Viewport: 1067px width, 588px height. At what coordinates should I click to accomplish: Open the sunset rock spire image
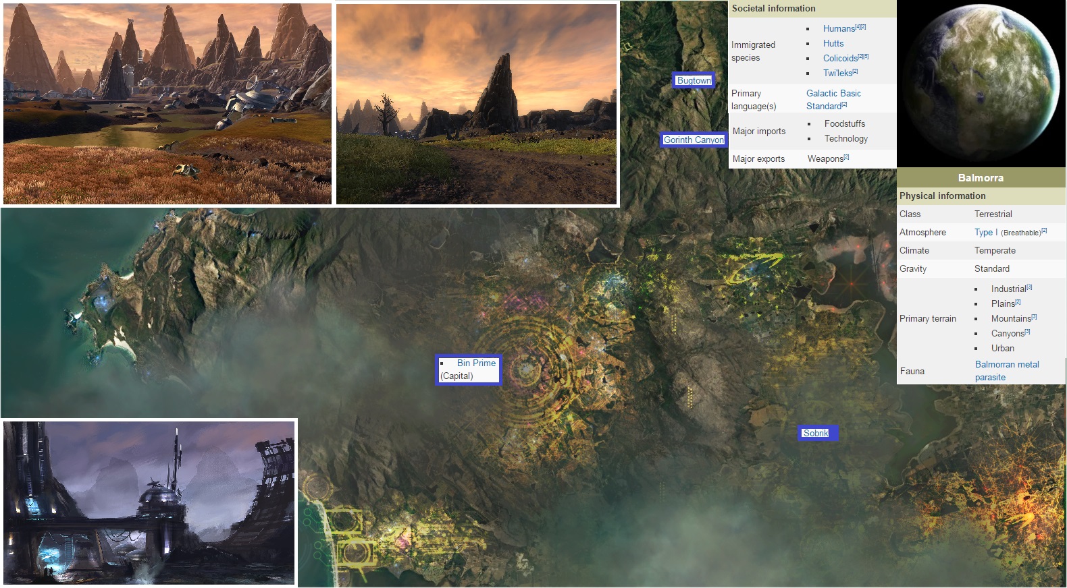click(x=476, y=103)
